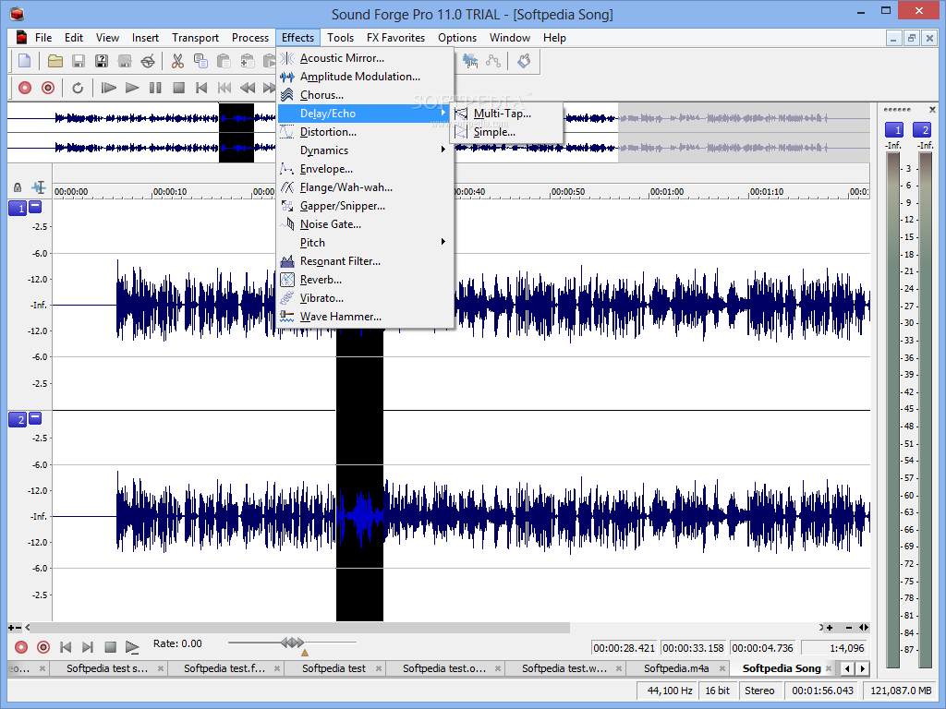Toggle channel 1 button in waveform header

point(18,208)
